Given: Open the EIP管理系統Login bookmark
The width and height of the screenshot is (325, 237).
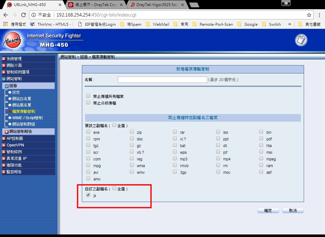Looking at the screenshot, I should [x=97, y=24].
